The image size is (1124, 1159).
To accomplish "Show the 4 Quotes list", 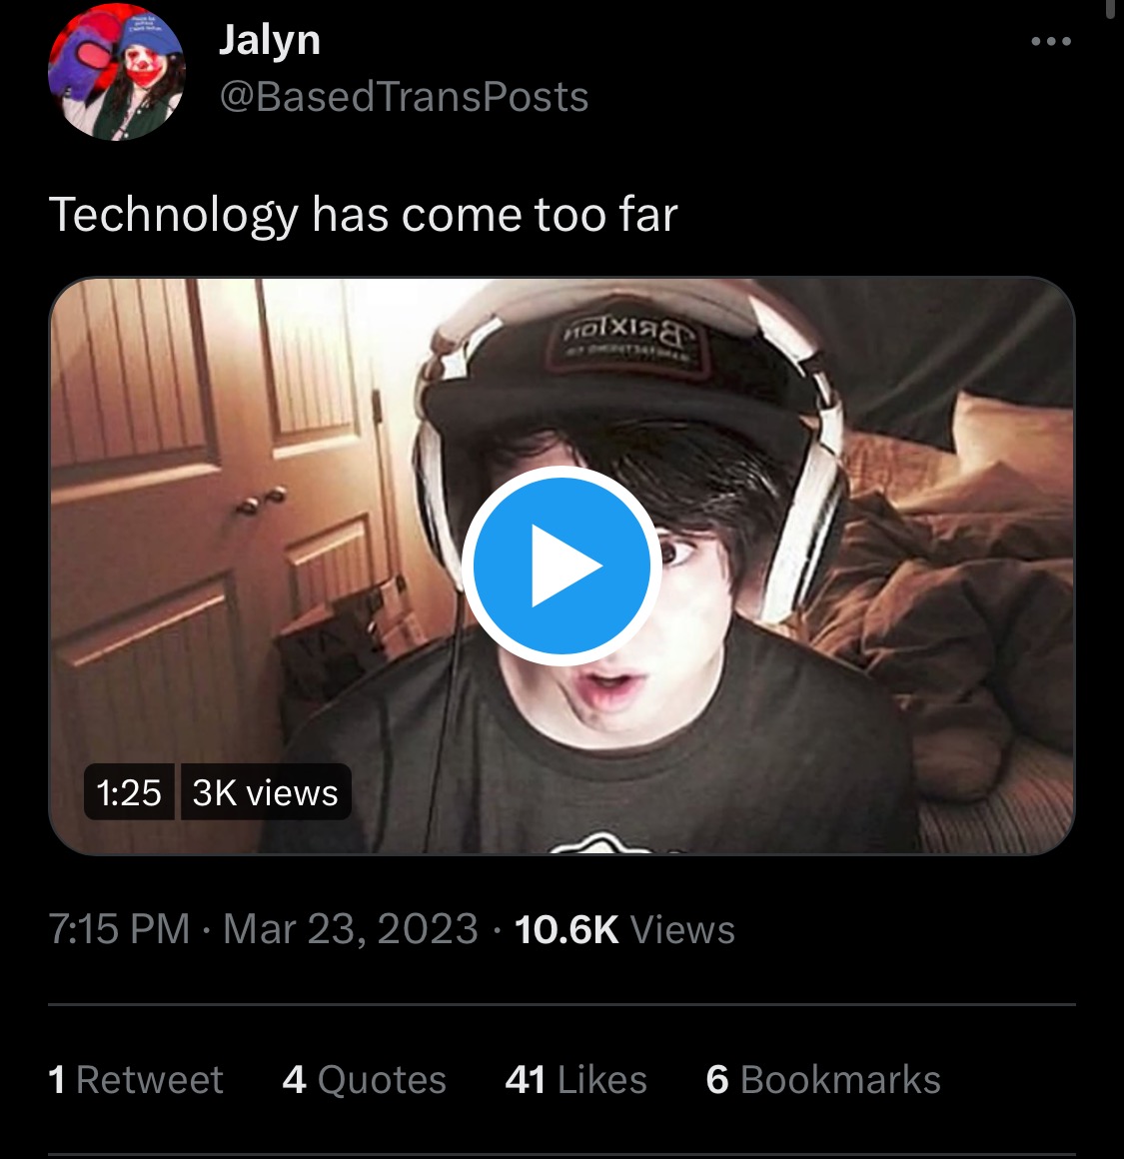I will [365, 1079].
